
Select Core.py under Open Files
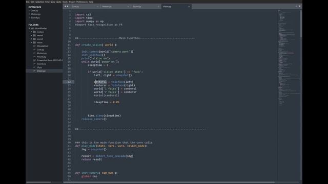pyautogui.click(x=34, y=11)
